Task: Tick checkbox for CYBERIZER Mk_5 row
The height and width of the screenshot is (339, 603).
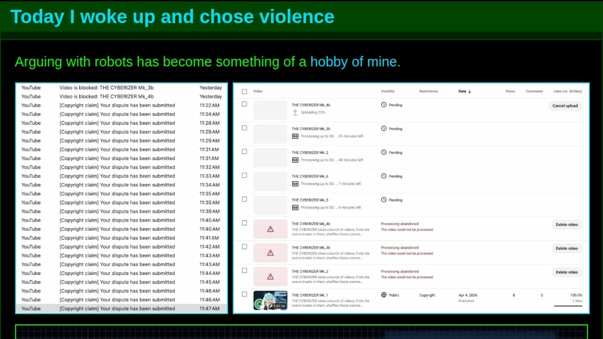Action: tap(244, 199)
